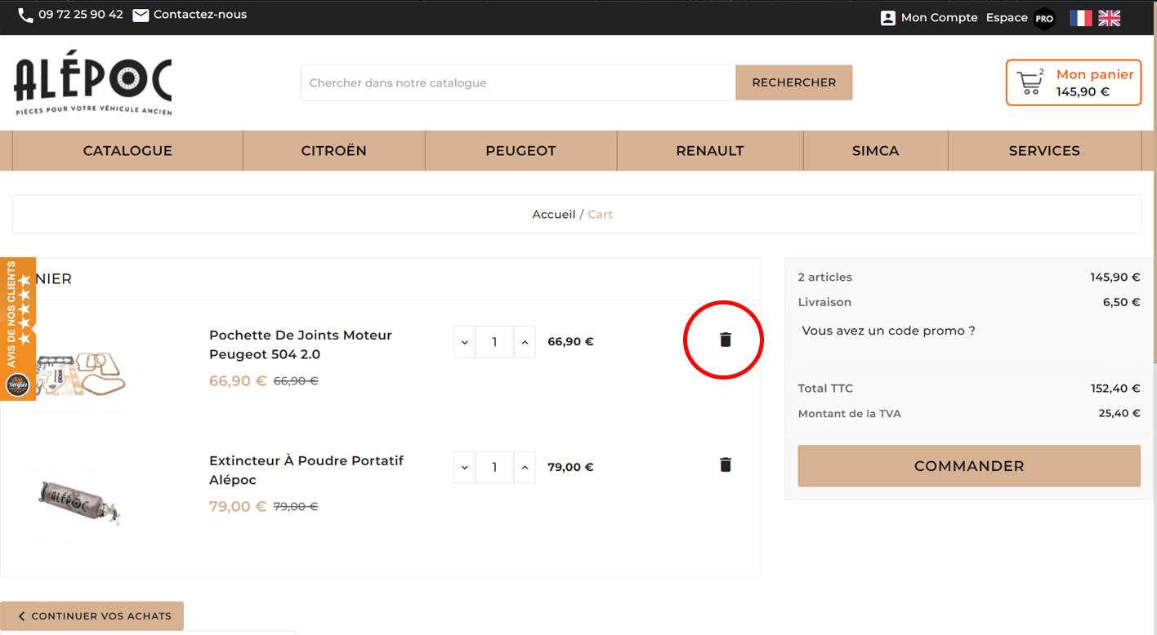
Task: Decrease quantity of Extincteur À Poudre
Action: point(465,468)
